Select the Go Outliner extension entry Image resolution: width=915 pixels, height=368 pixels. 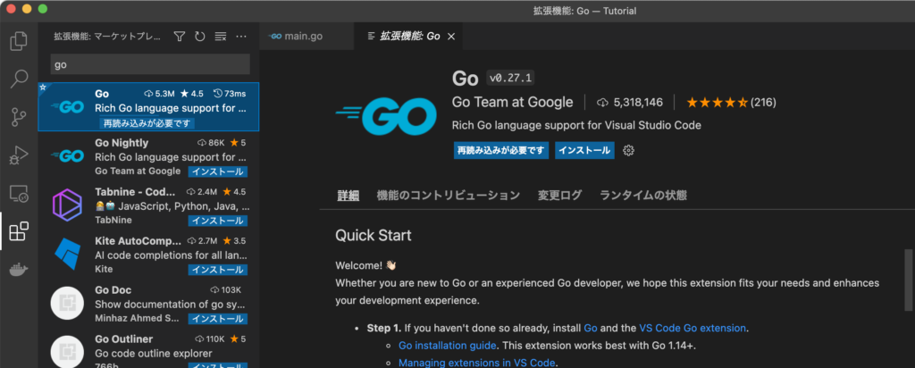(x=149, y=347)
